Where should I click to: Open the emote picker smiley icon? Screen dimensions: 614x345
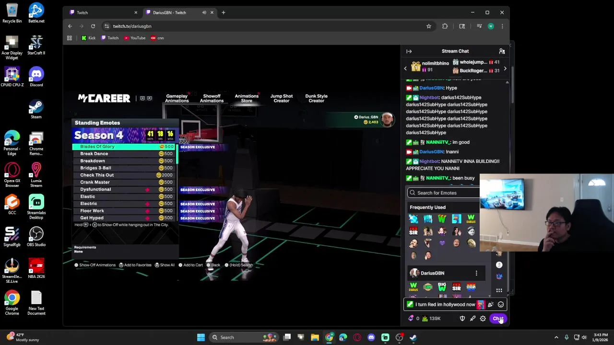click(x=501, y=304)
